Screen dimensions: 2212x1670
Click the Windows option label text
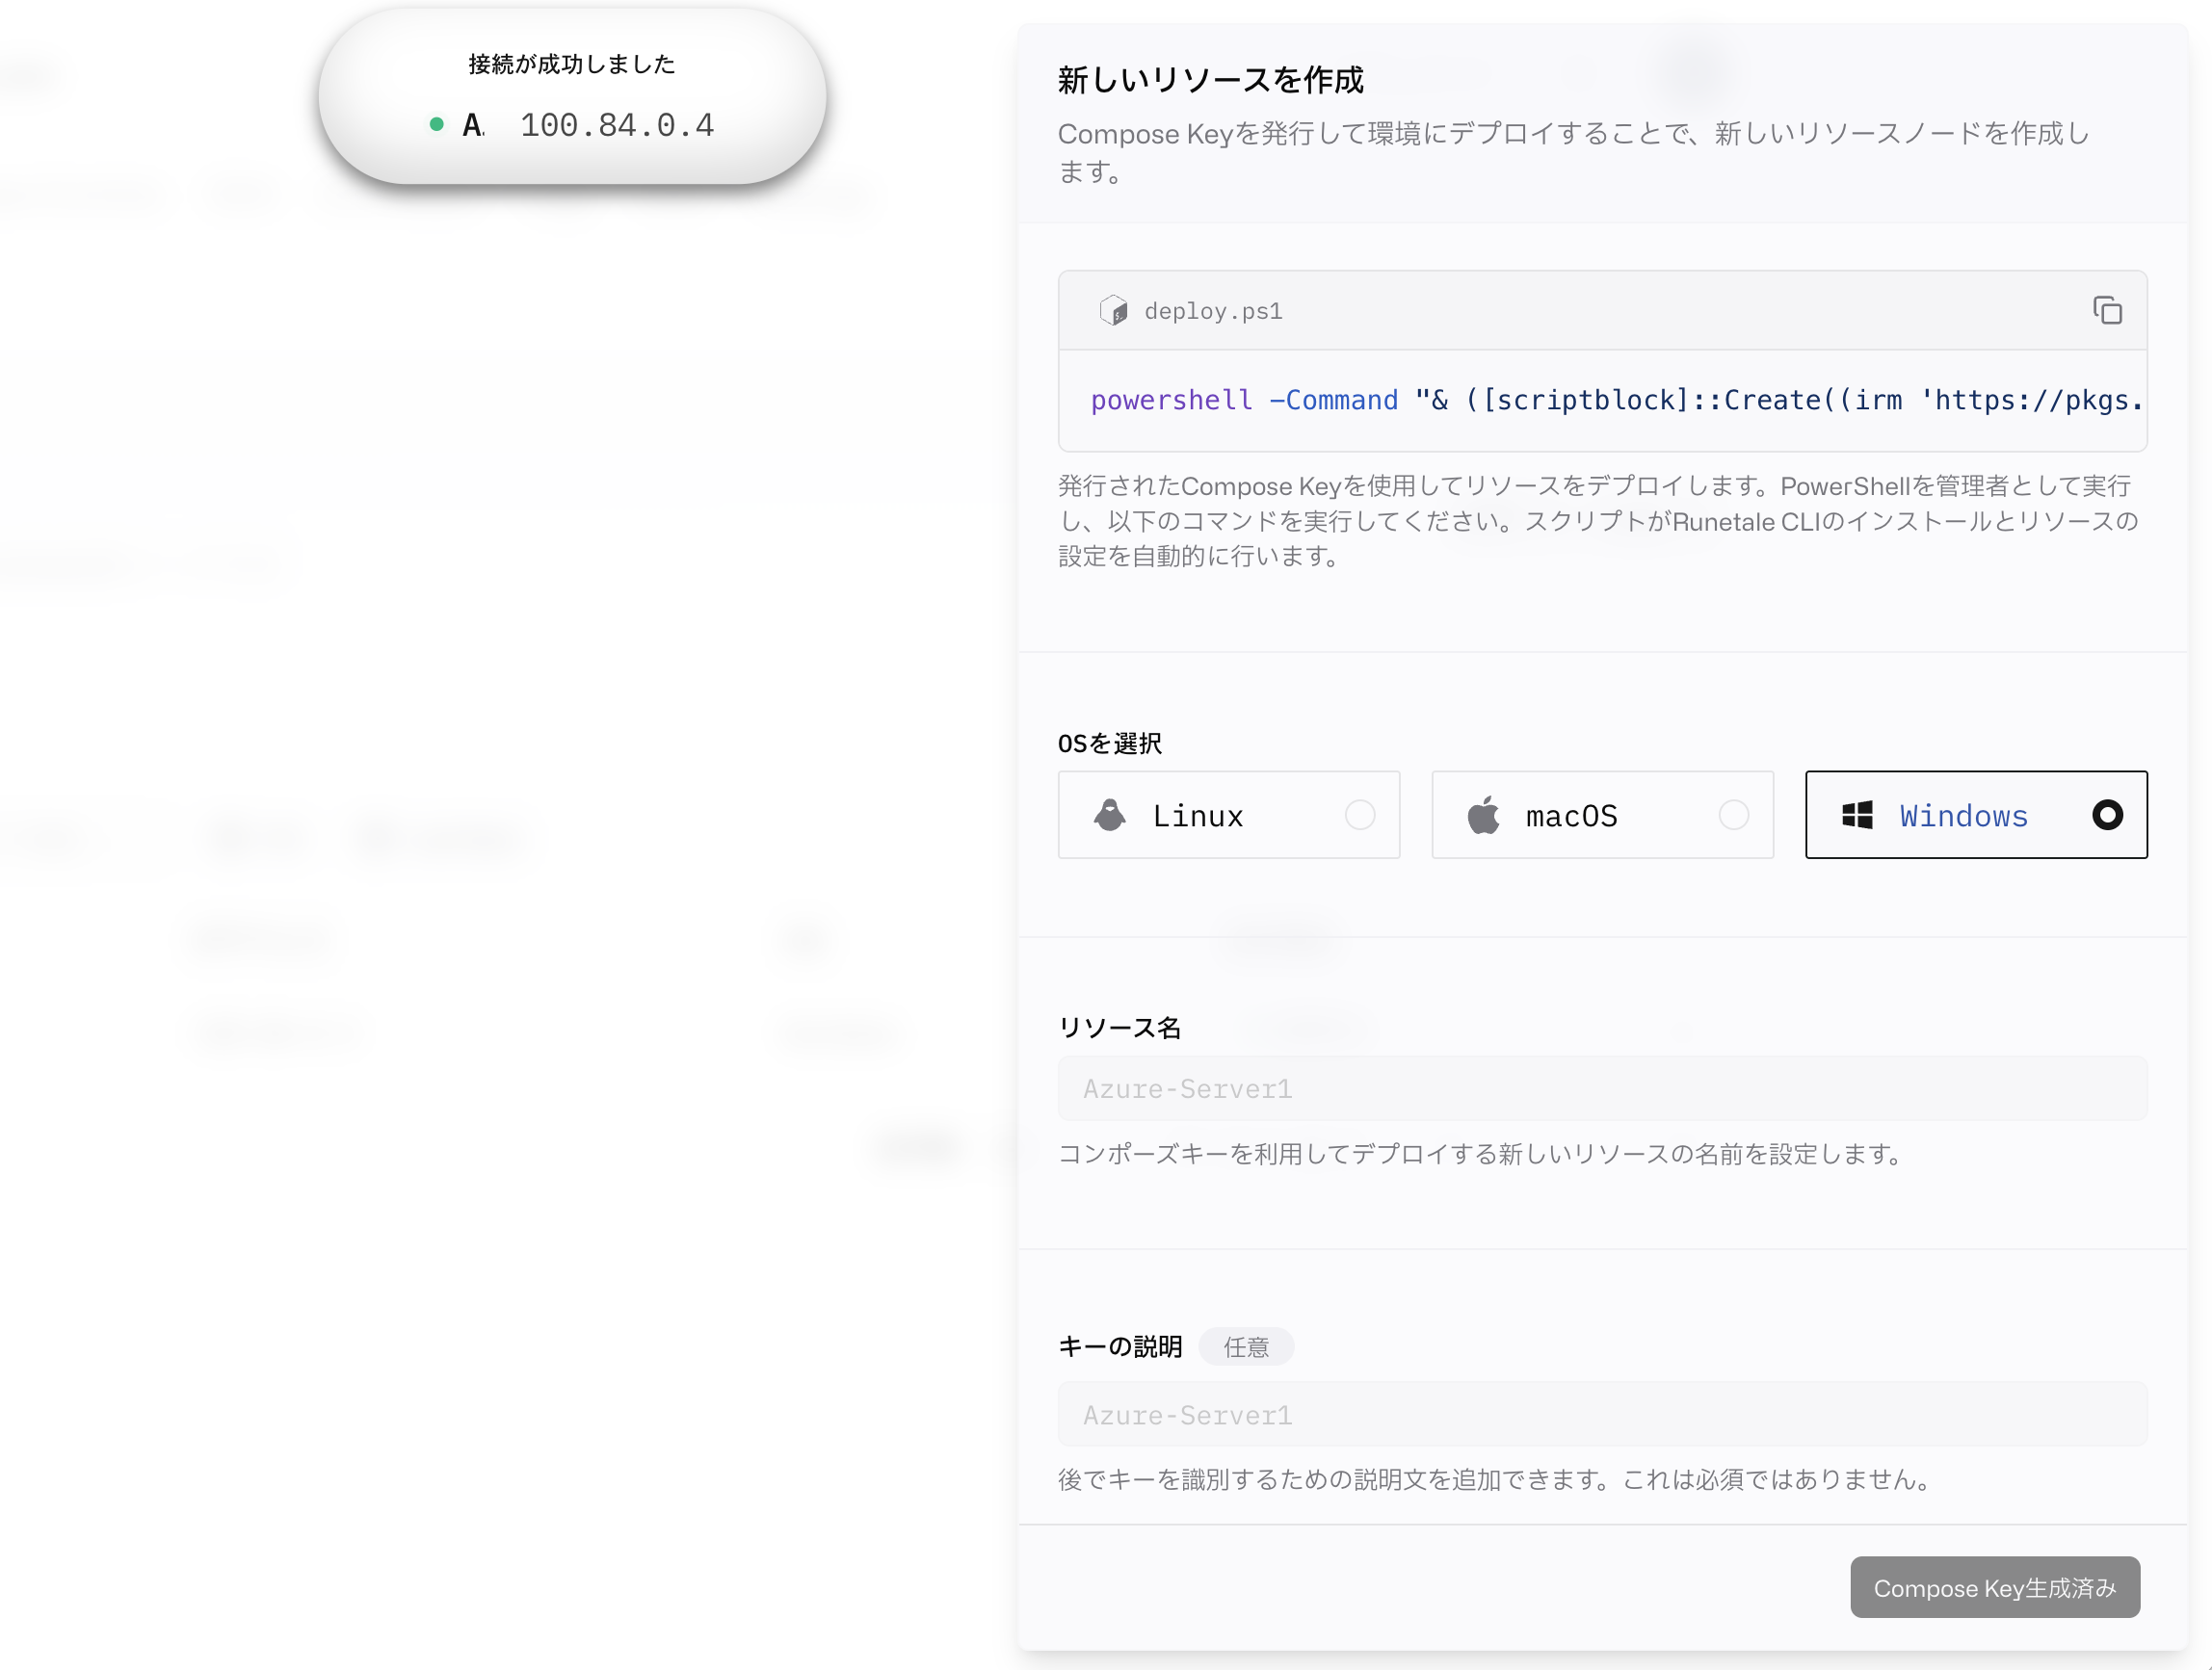(x=1964, y=817)
